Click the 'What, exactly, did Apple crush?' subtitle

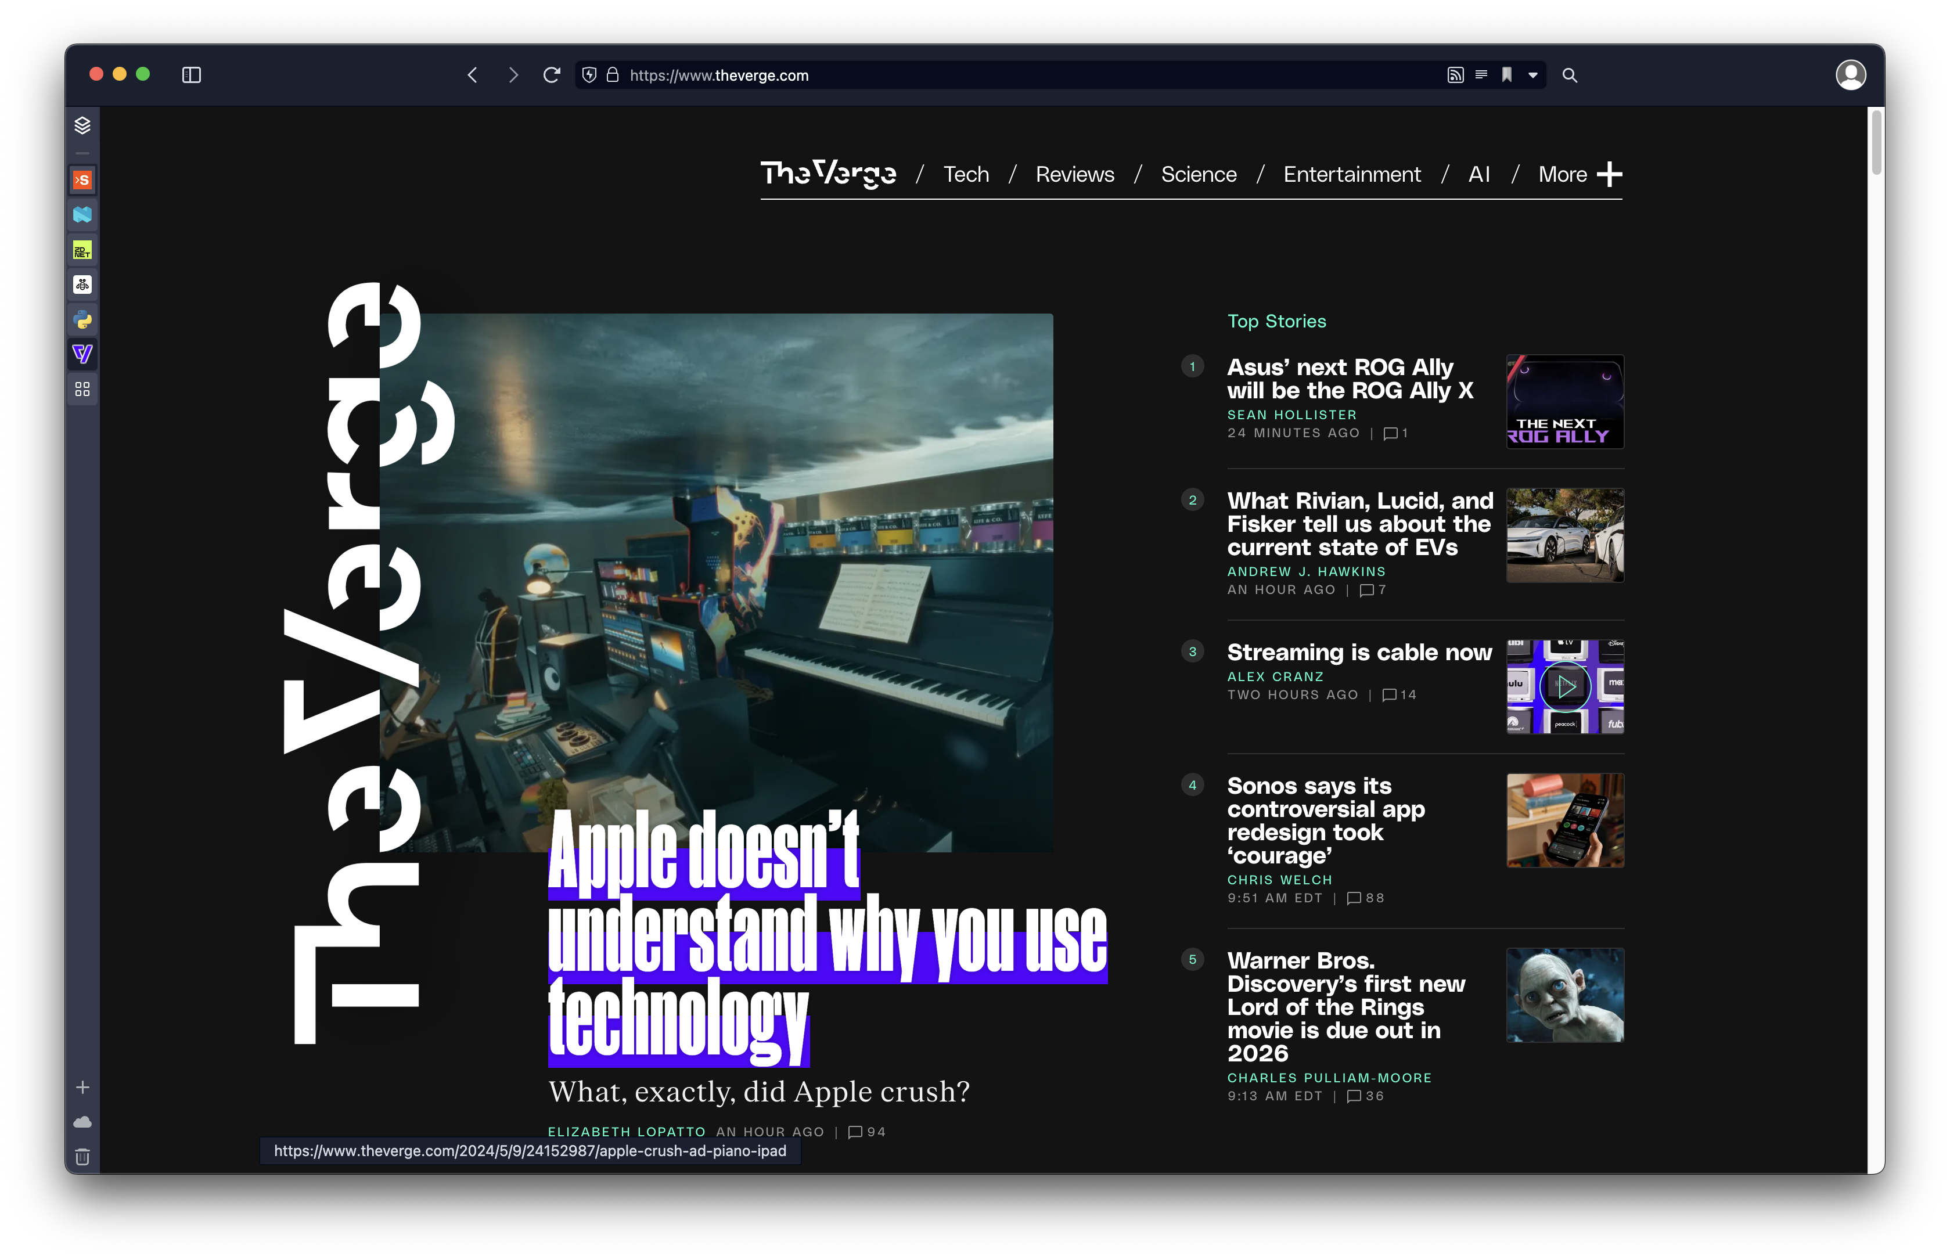click(x=758, y=1092)
